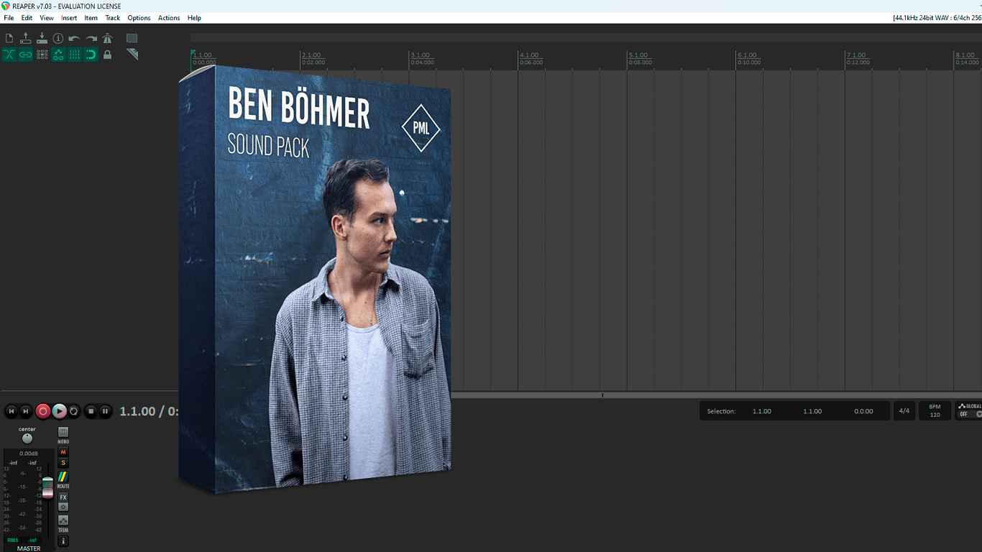982x552 pixels.
Task: Go to project end with skip-forward button
Action: click(x=26, y=411)
